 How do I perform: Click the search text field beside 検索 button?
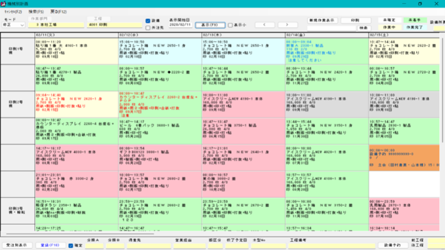[331, 28]
